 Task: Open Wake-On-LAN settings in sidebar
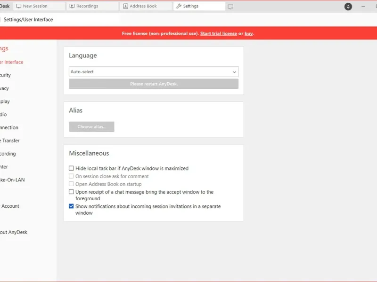tap(12, 180)
